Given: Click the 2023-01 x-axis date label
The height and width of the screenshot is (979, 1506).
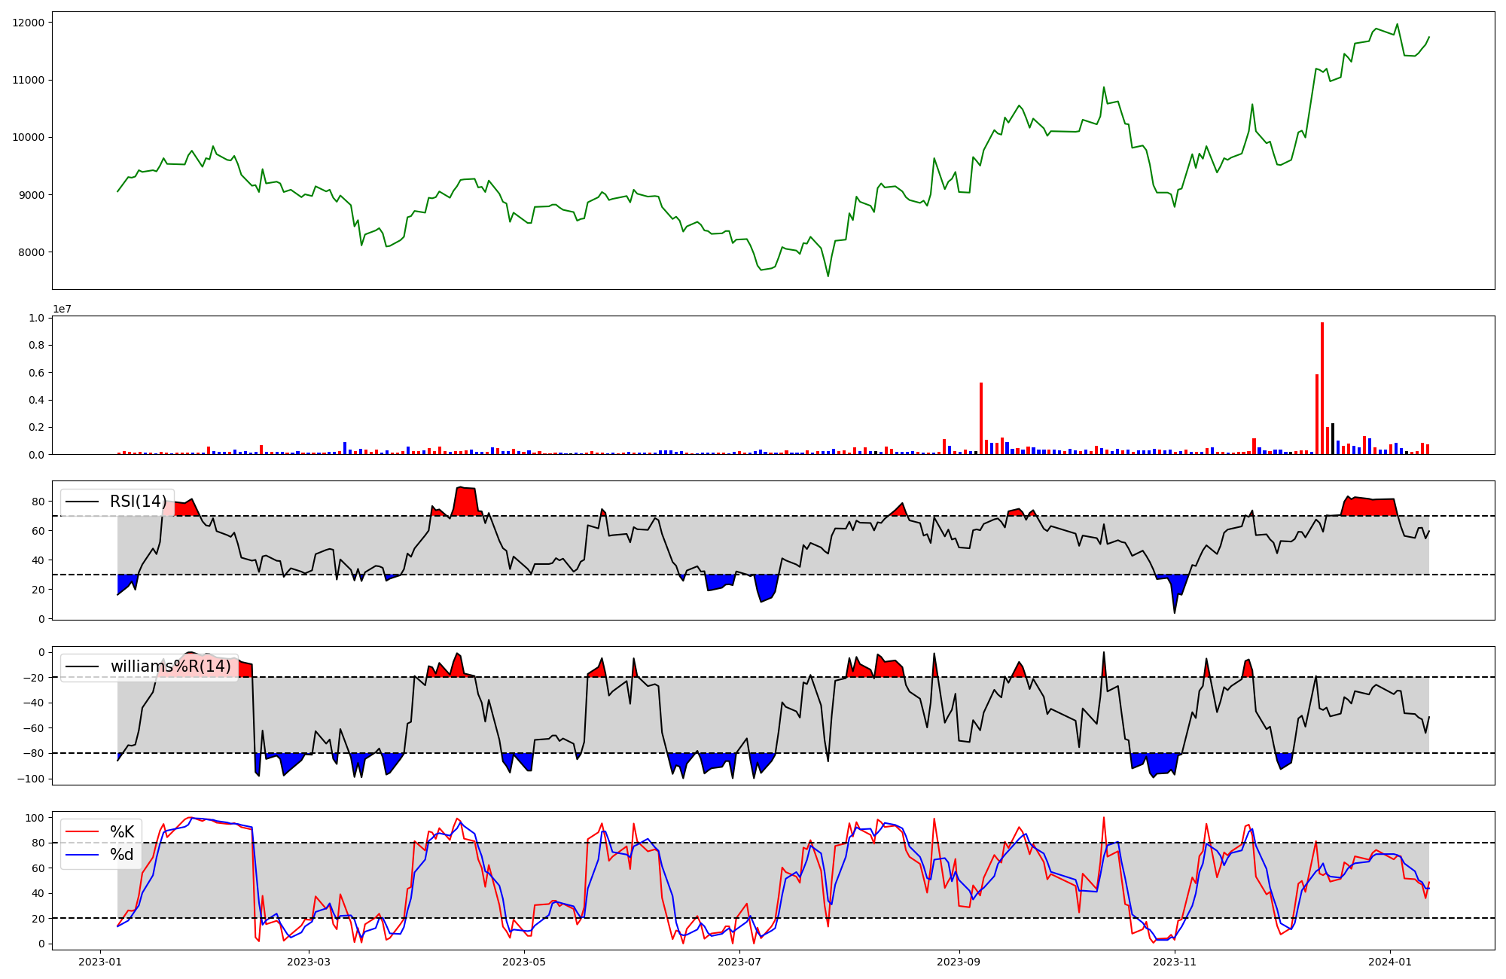Looking at the screenshot, I should tap(100, 962).
